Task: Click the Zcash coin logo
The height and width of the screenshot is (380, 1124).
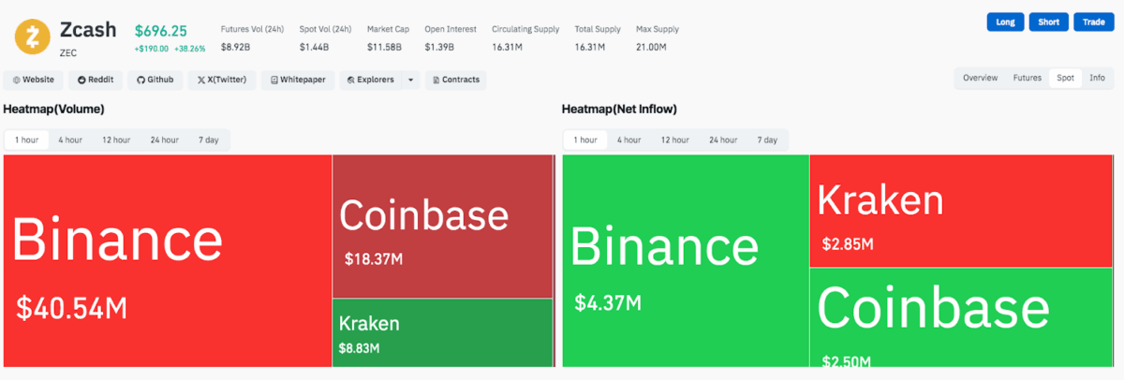Action: pos(33,37)
